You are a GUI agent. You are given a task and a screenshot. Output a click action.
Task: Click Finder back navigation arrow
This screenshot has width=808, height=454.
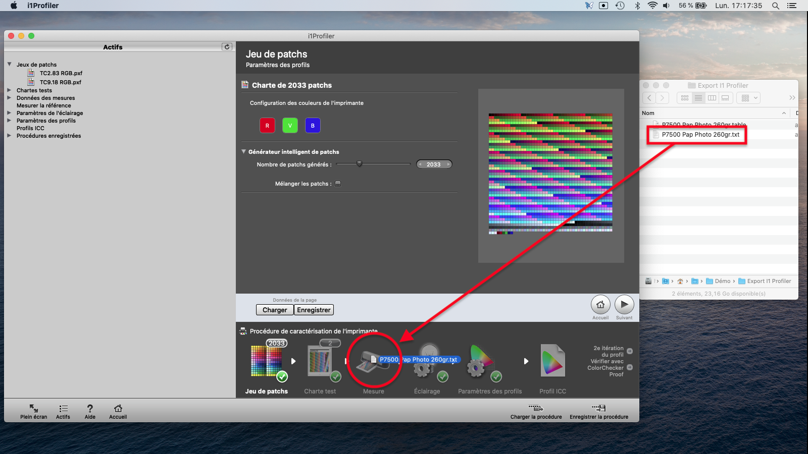[649, 98]
